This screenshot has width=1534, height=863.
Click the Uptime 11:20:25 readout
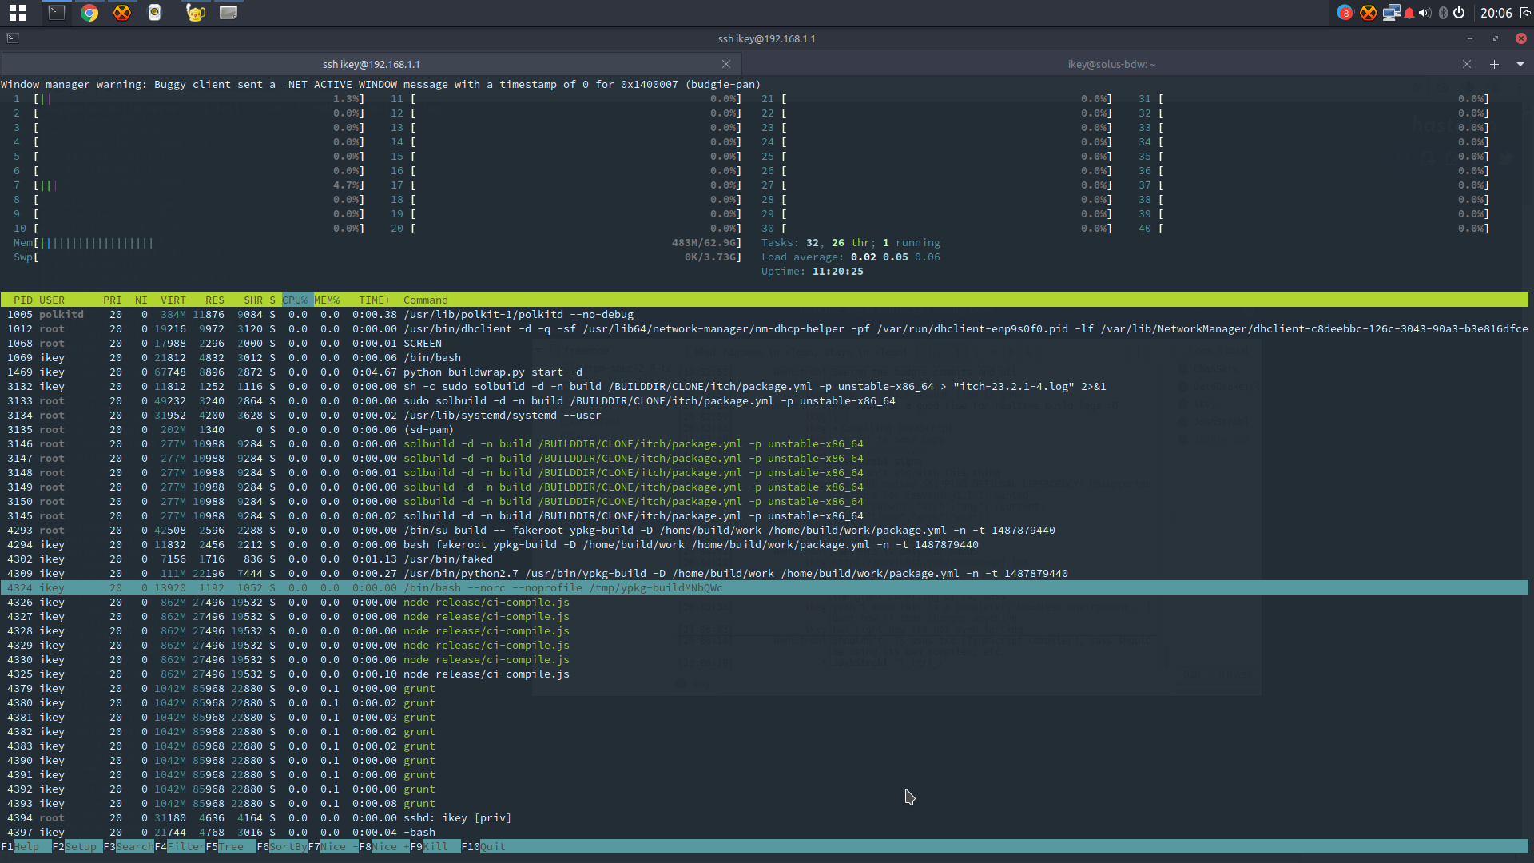tap(813, 272)
